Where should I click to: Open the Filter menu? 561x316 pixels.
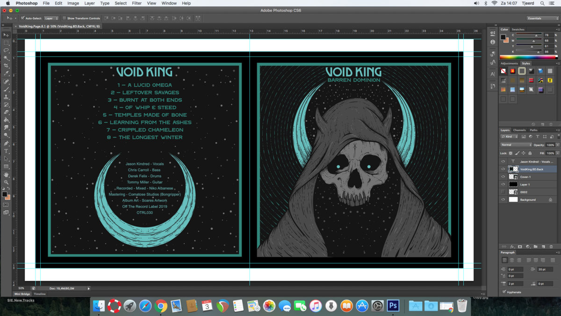[x=137, y=3]
